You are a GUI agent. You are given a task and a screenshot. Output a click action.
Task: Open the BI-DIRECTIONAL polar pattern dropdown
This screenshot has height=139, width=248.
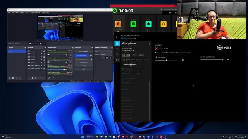128,51
